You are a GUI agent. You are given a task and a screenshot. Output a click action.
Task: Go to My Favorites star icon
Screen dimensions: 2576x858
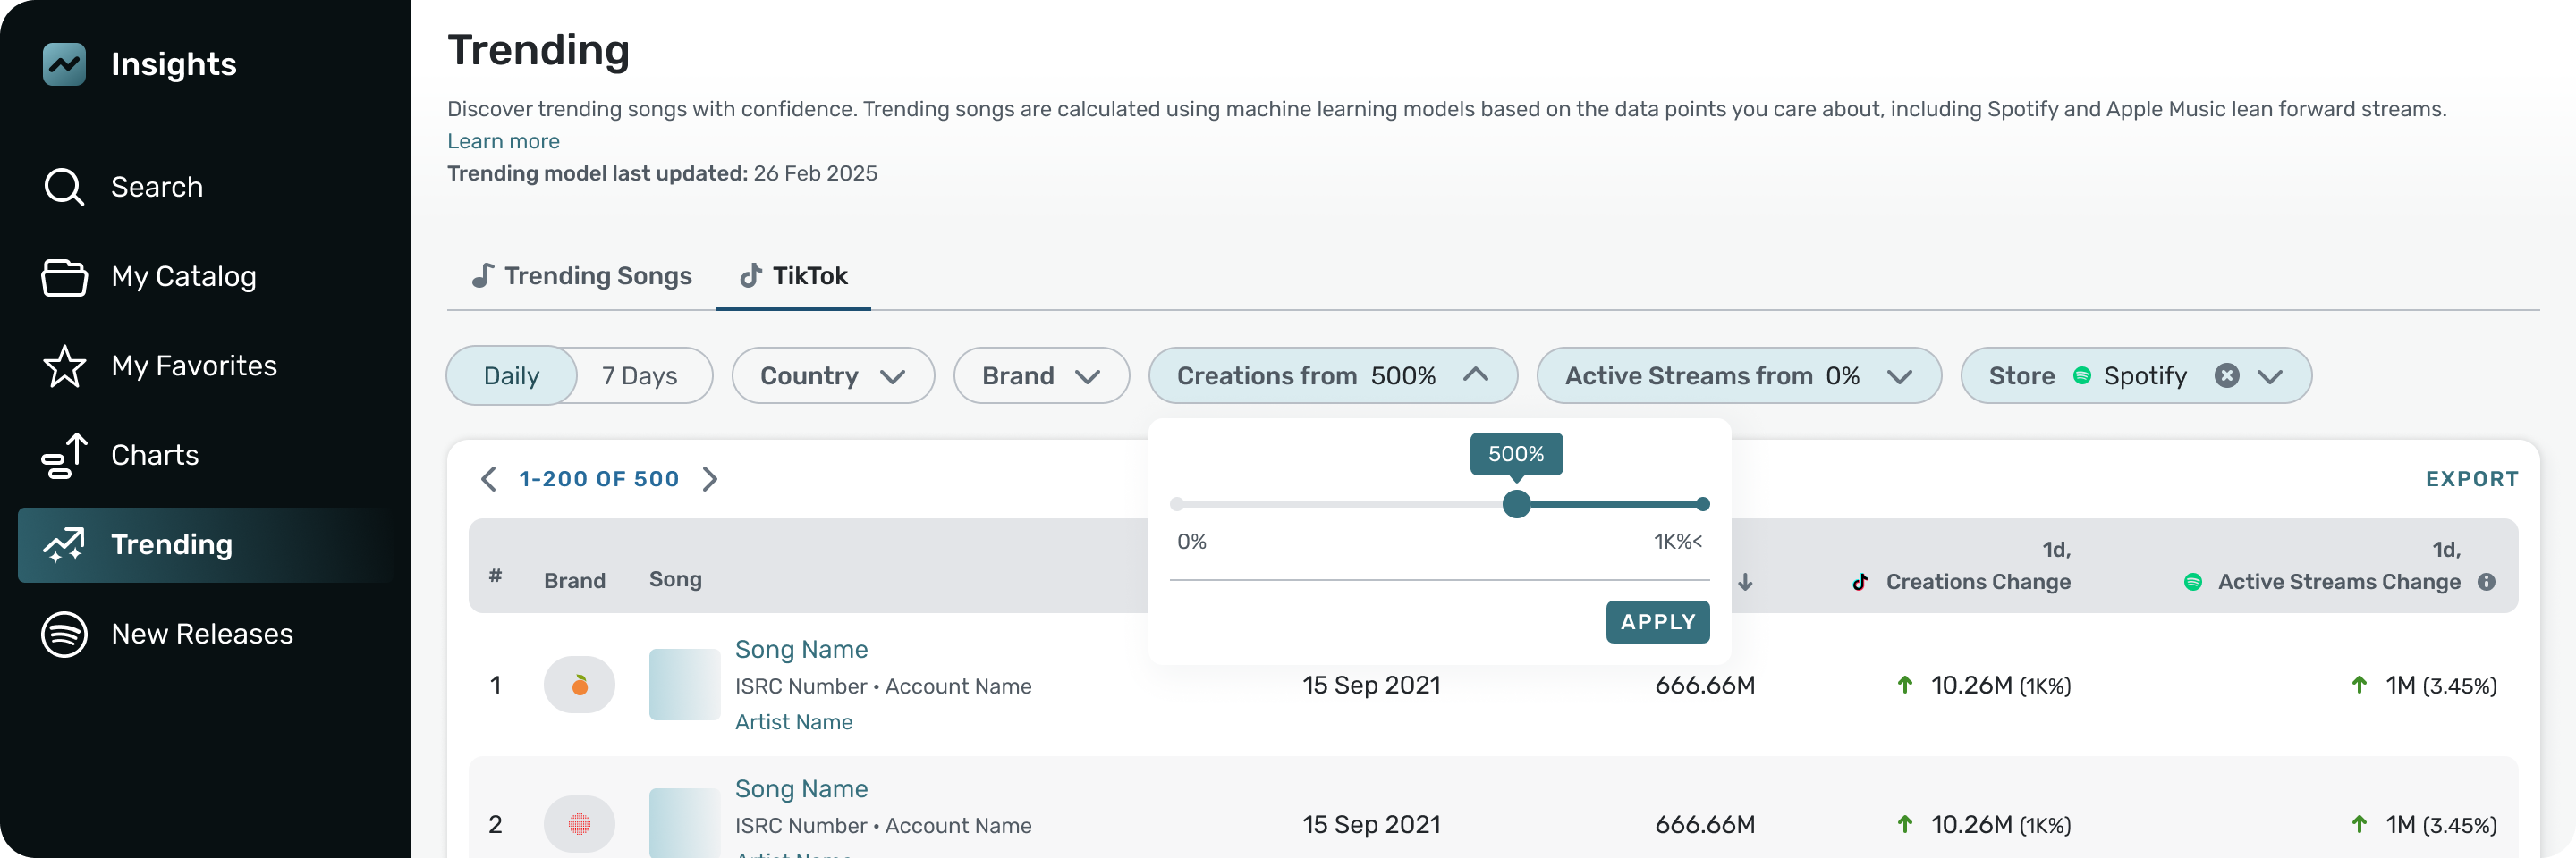tap(64, 366)
